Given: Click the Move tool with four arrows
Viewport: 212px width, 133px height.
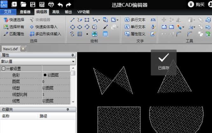Looking at the screenshot, I should click(x=164, y=20).
